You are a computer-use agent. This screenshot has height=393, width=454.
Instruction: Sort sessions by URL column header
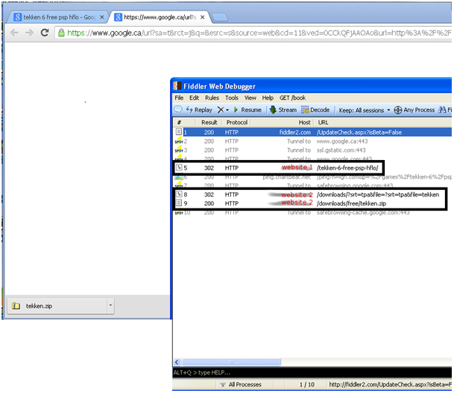[x=323, y=122]
